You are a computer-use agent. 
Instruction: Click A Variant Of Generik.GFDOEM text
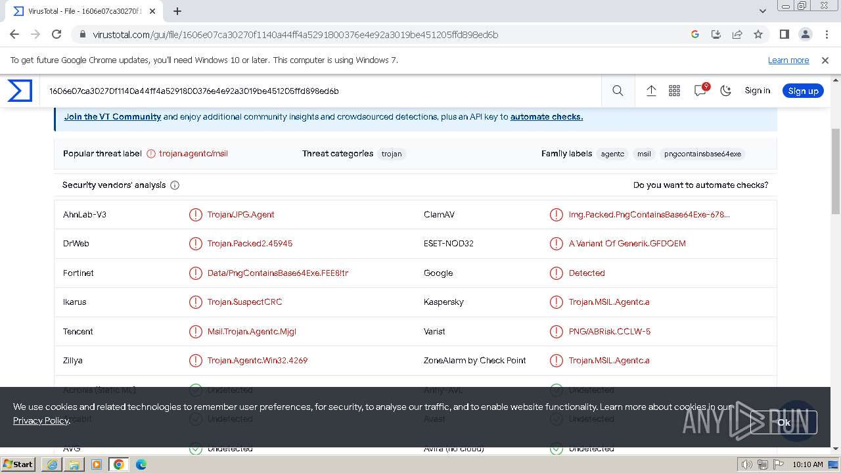(x=627, y=244)
